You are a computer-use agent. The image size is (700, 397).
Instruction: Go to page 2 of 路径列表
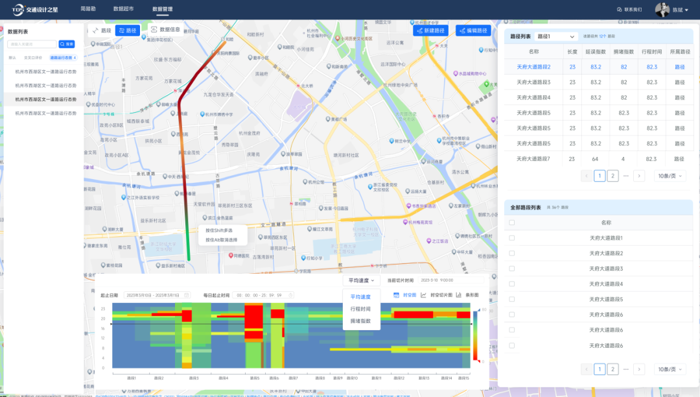point(612,176)
